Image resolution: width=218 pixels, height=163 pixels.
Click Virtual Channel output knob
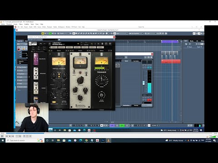point(64,75)
